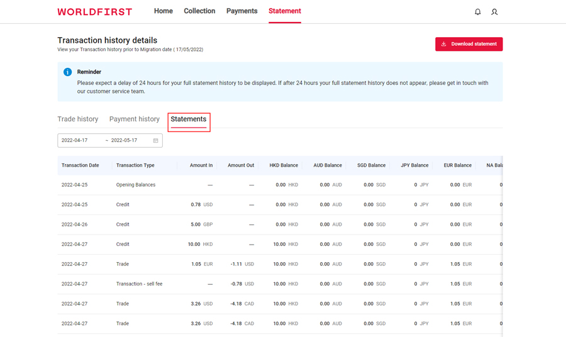566x337 pixels.
Task: Open the Payments menu
Action: tap(242, 11)
